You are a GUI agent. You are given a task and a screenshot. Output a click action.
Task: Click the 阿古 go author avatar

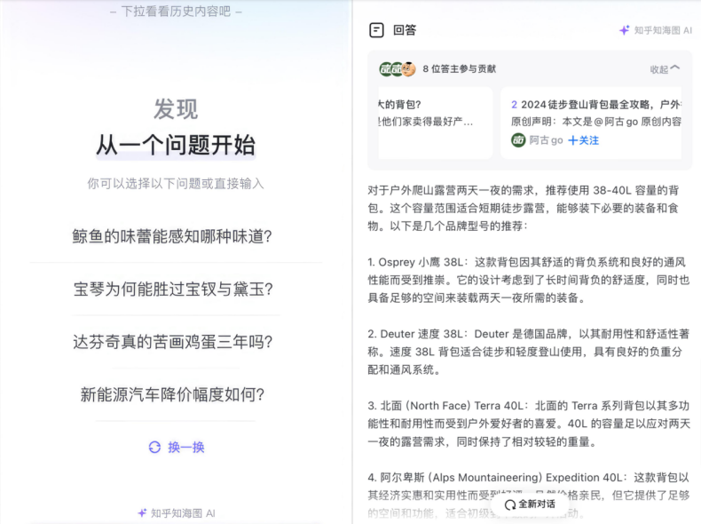[x=518, y=140]
